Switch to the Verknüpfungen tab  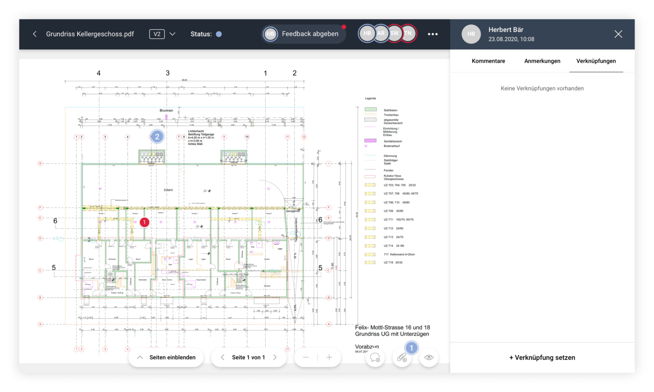point(596,61)
